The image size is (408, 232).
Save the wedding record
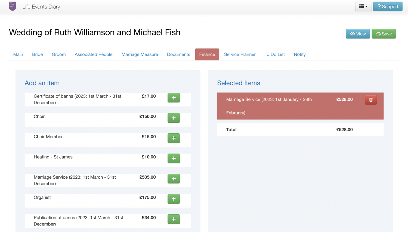pos(384,34)
